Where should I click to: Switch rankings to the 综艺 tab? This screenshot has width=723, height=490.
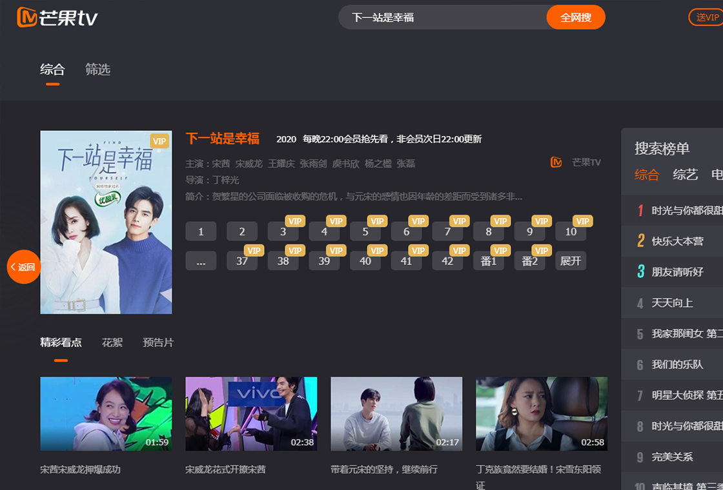click(x=685, y=175)
